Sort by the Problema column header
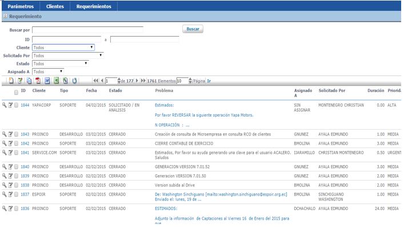408x227 pixels. 164,90
